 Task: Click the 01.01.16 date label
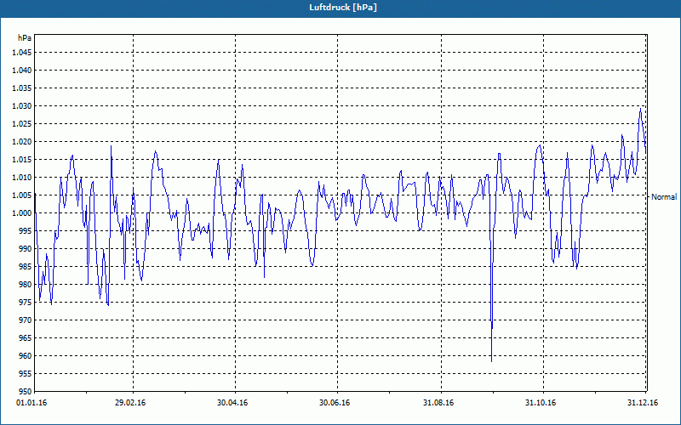tap(31, 403)
